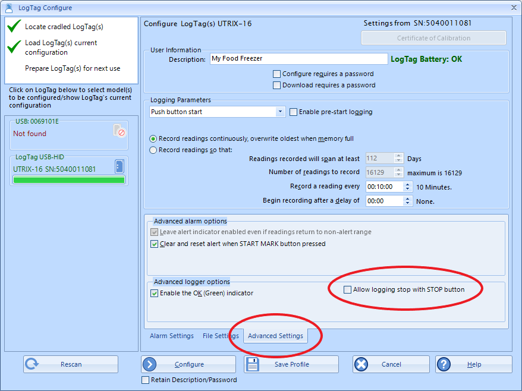
Task: Click the green checkmark beside Load LogTag(s) current configuration
Action: (x=14, y=47)
